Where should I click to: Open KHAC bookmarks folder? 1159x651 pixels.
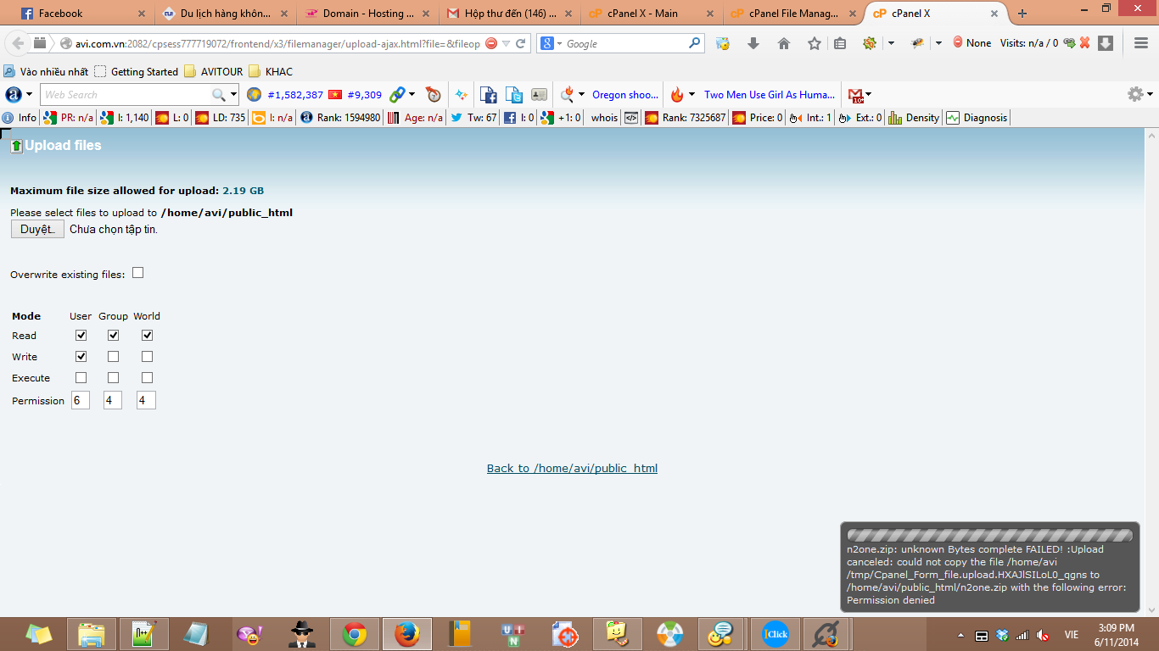pyautogui.click(x=271, y=71)
